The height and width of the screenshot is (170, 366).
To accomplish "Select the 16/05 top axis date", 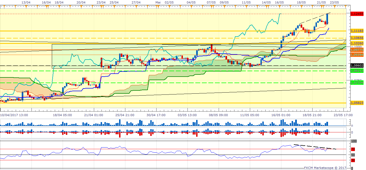I will [x=279, y=2].
